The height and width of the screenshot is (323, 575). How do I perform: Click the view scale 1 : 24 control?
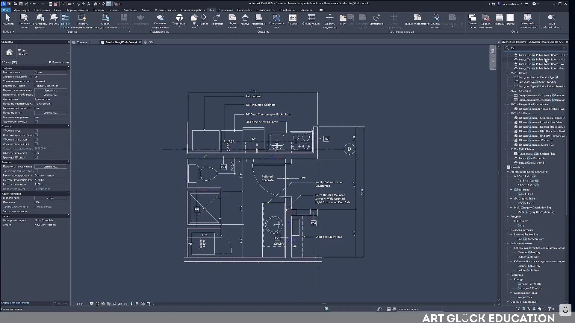tap(80, 304)
